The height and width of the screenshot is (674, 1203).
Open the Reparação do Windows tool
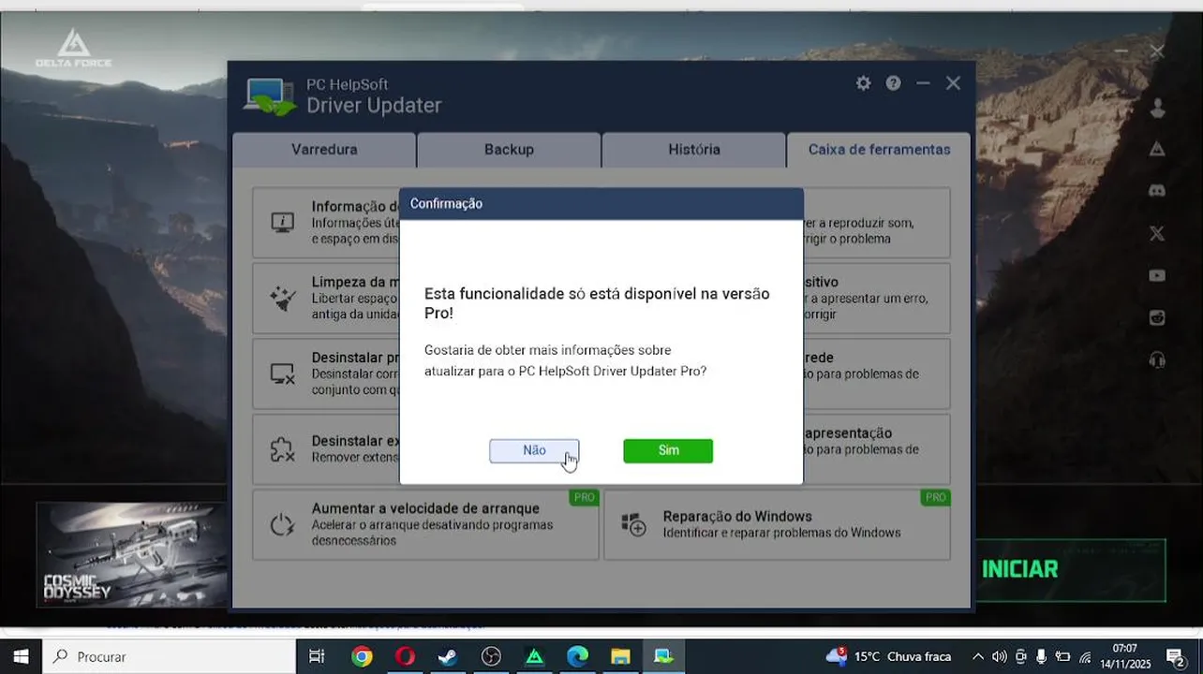click(x=777, y=524)
